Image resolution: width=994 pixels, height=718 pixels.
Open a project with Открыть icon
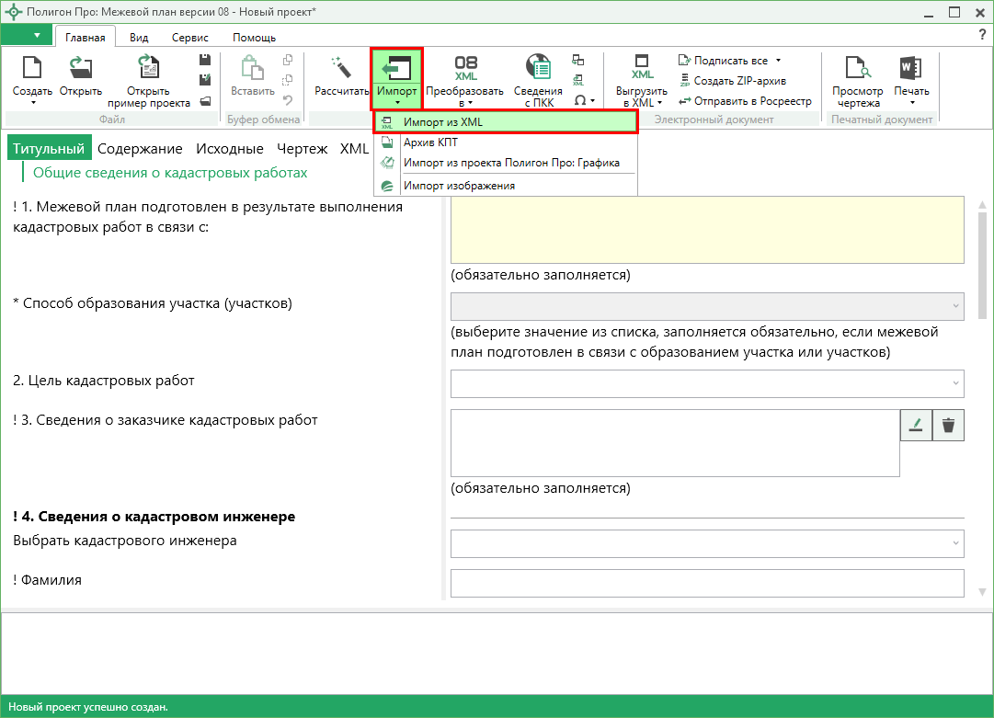[x=81, y=68]
